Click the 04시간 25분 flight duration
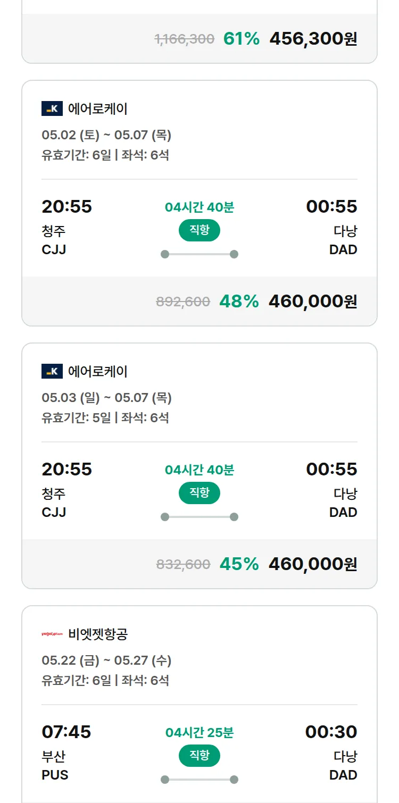399x803 pixels. 199,733
